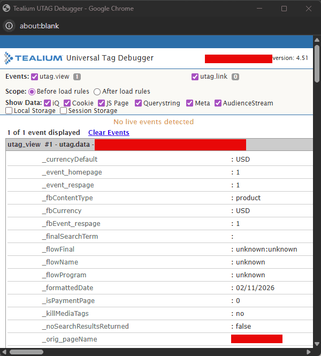Click the _currencyDefault row name
The height and width of the screenshot is (356, 321).
pos(70,160)
